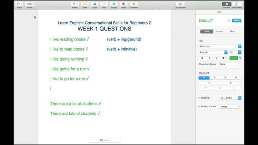Open Character Styles None dropdown
Image resolution: width=258 pixels, height=145 pixels.
click(230, 64)
